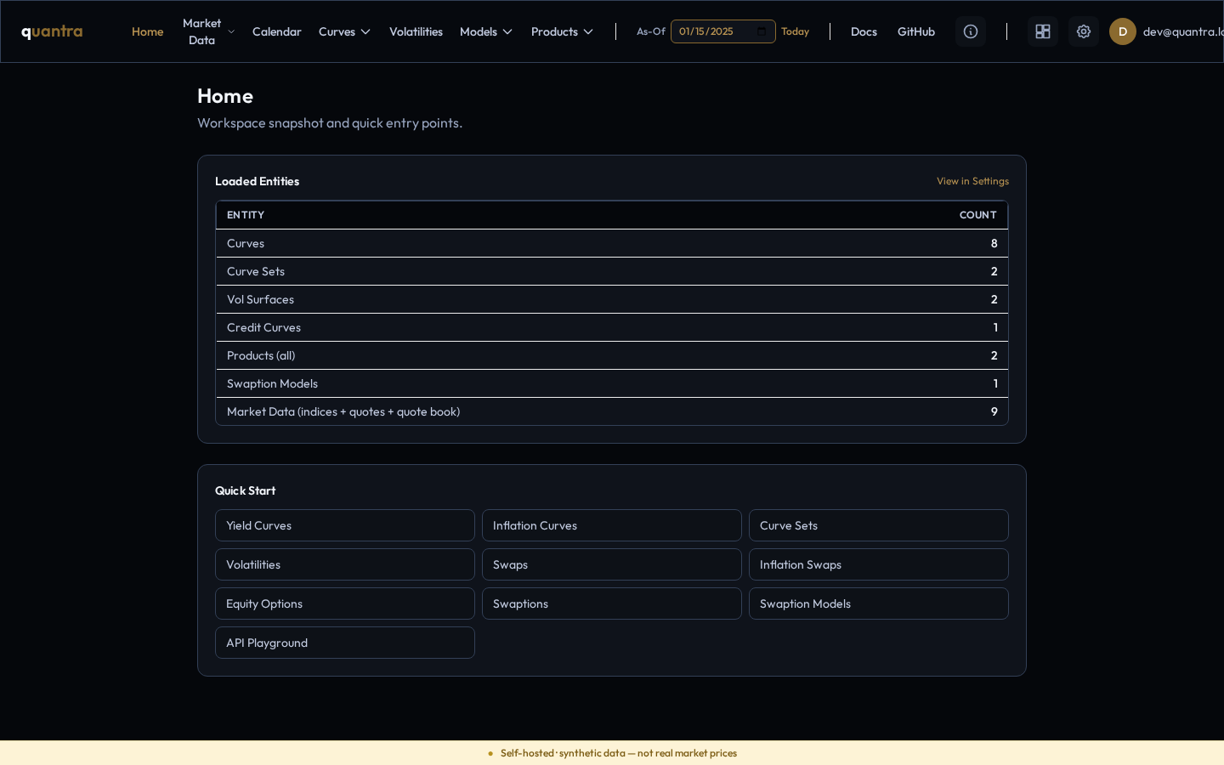Select the Home nav item
The height and width of the screenshot is (765, 1224).
coord(147,31)
